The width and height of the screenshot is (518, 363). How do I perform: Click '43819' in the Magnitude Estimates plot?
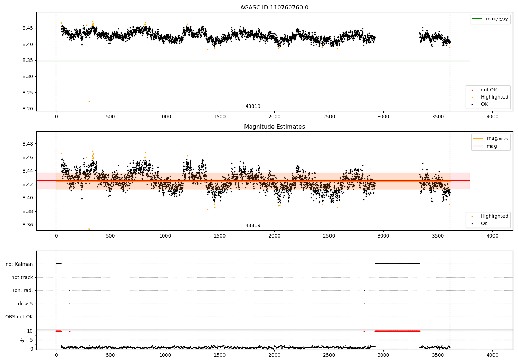tap(253, 226)
